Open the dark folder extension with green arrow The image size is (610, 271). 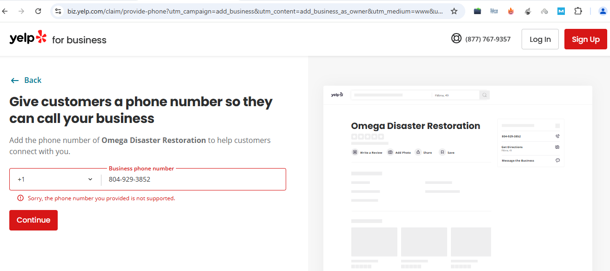coord(477,11)
